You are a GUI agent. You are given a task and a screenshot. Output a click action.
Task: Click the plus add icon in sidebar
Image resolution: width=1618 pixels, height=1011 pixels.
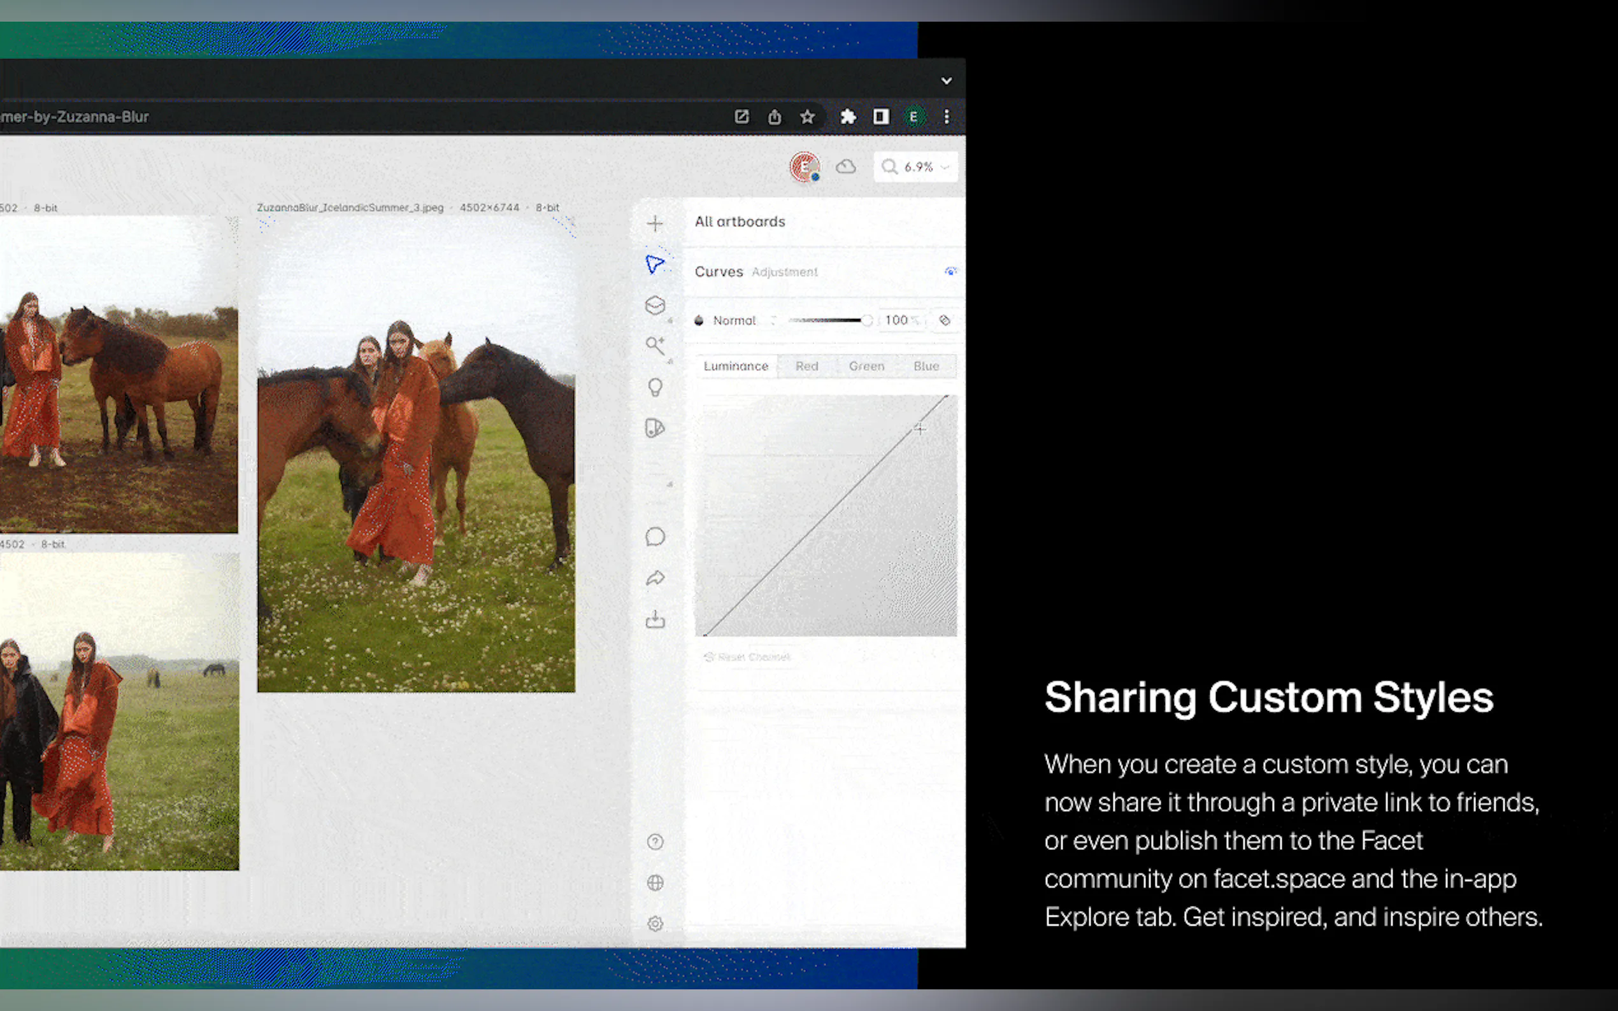(655, 223)
